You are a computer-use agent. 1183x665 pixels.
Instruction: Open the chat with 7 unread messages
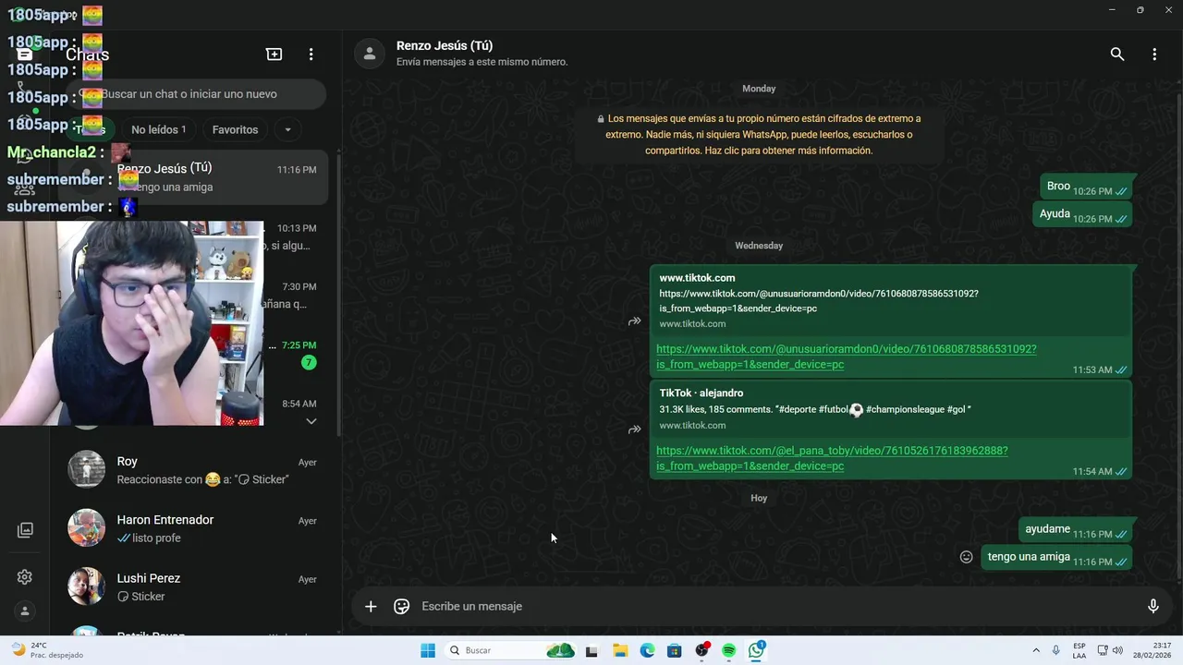coord(294,353)
